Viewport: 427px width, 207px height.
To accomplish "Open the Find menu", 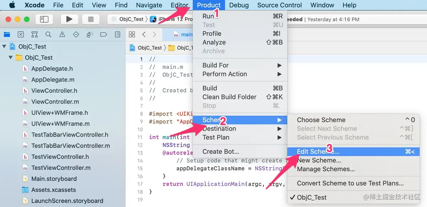I will click(121, 5).
